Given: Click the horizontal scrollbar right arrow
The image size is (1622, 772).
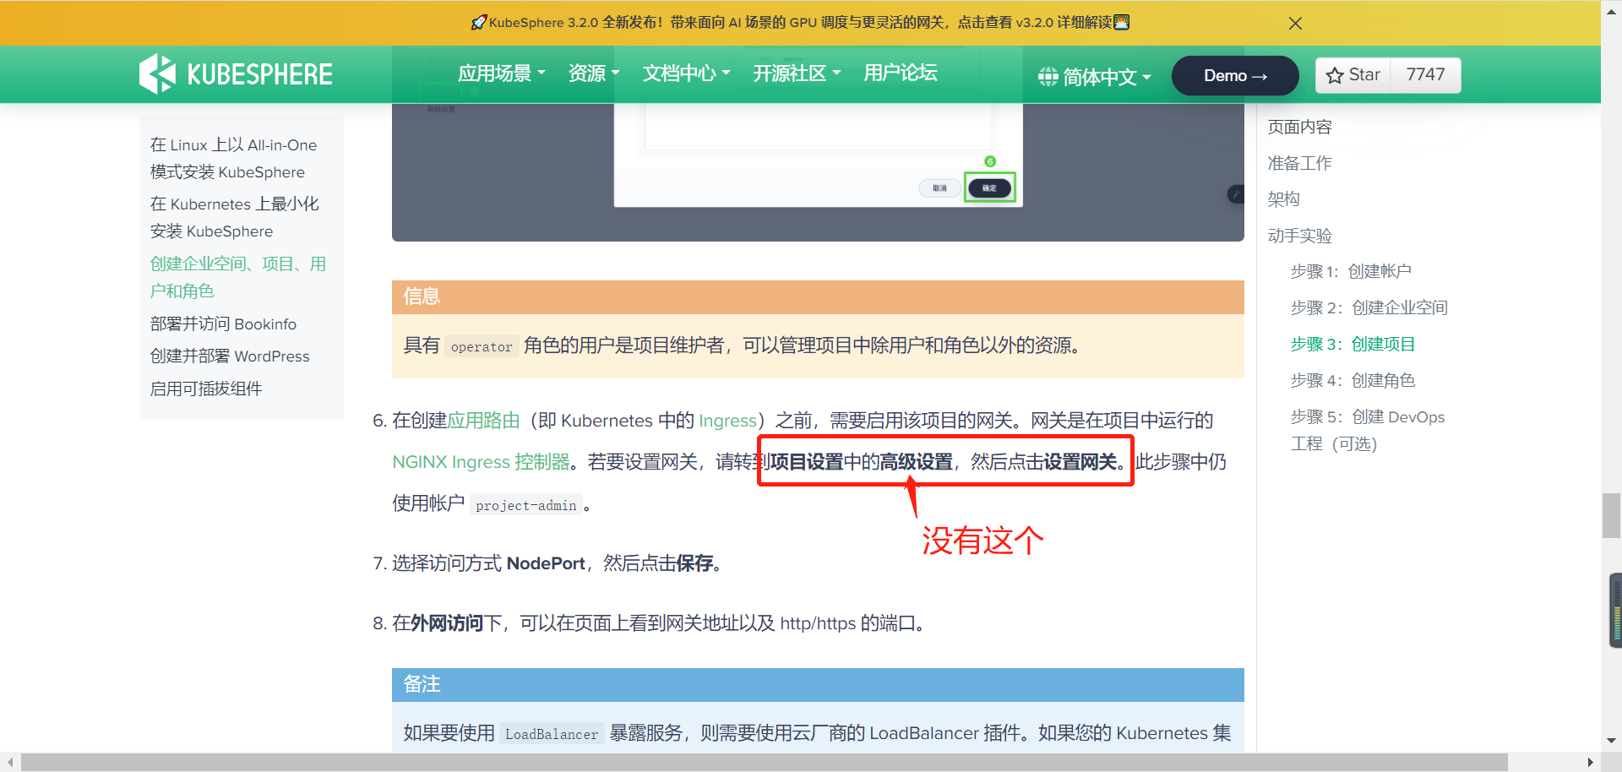Looking at the screenshot, I should [1591, 763].
